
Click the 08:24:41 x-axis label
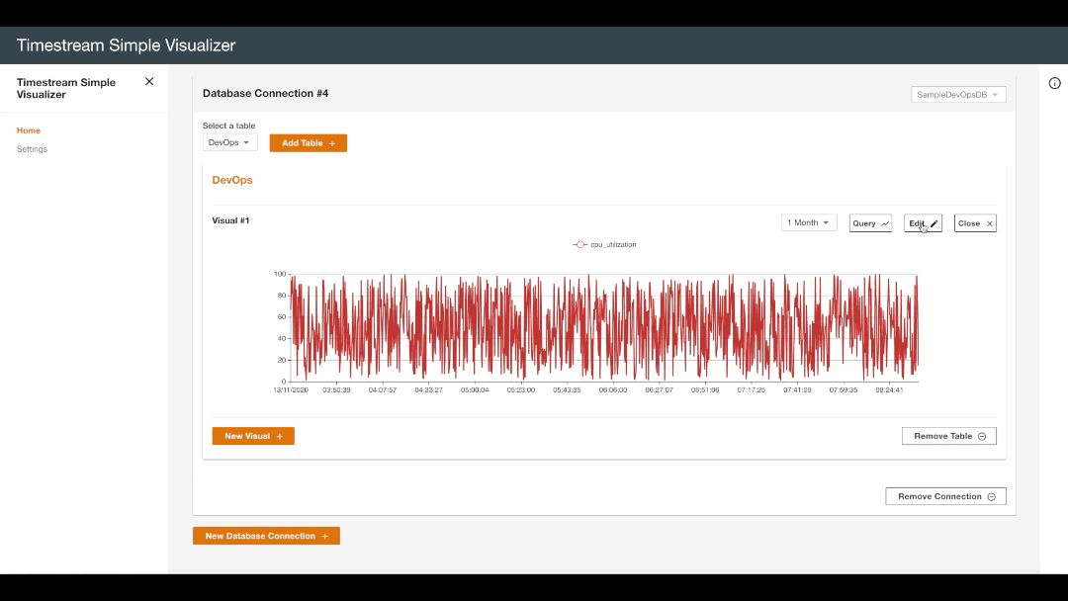click(889, 390)
